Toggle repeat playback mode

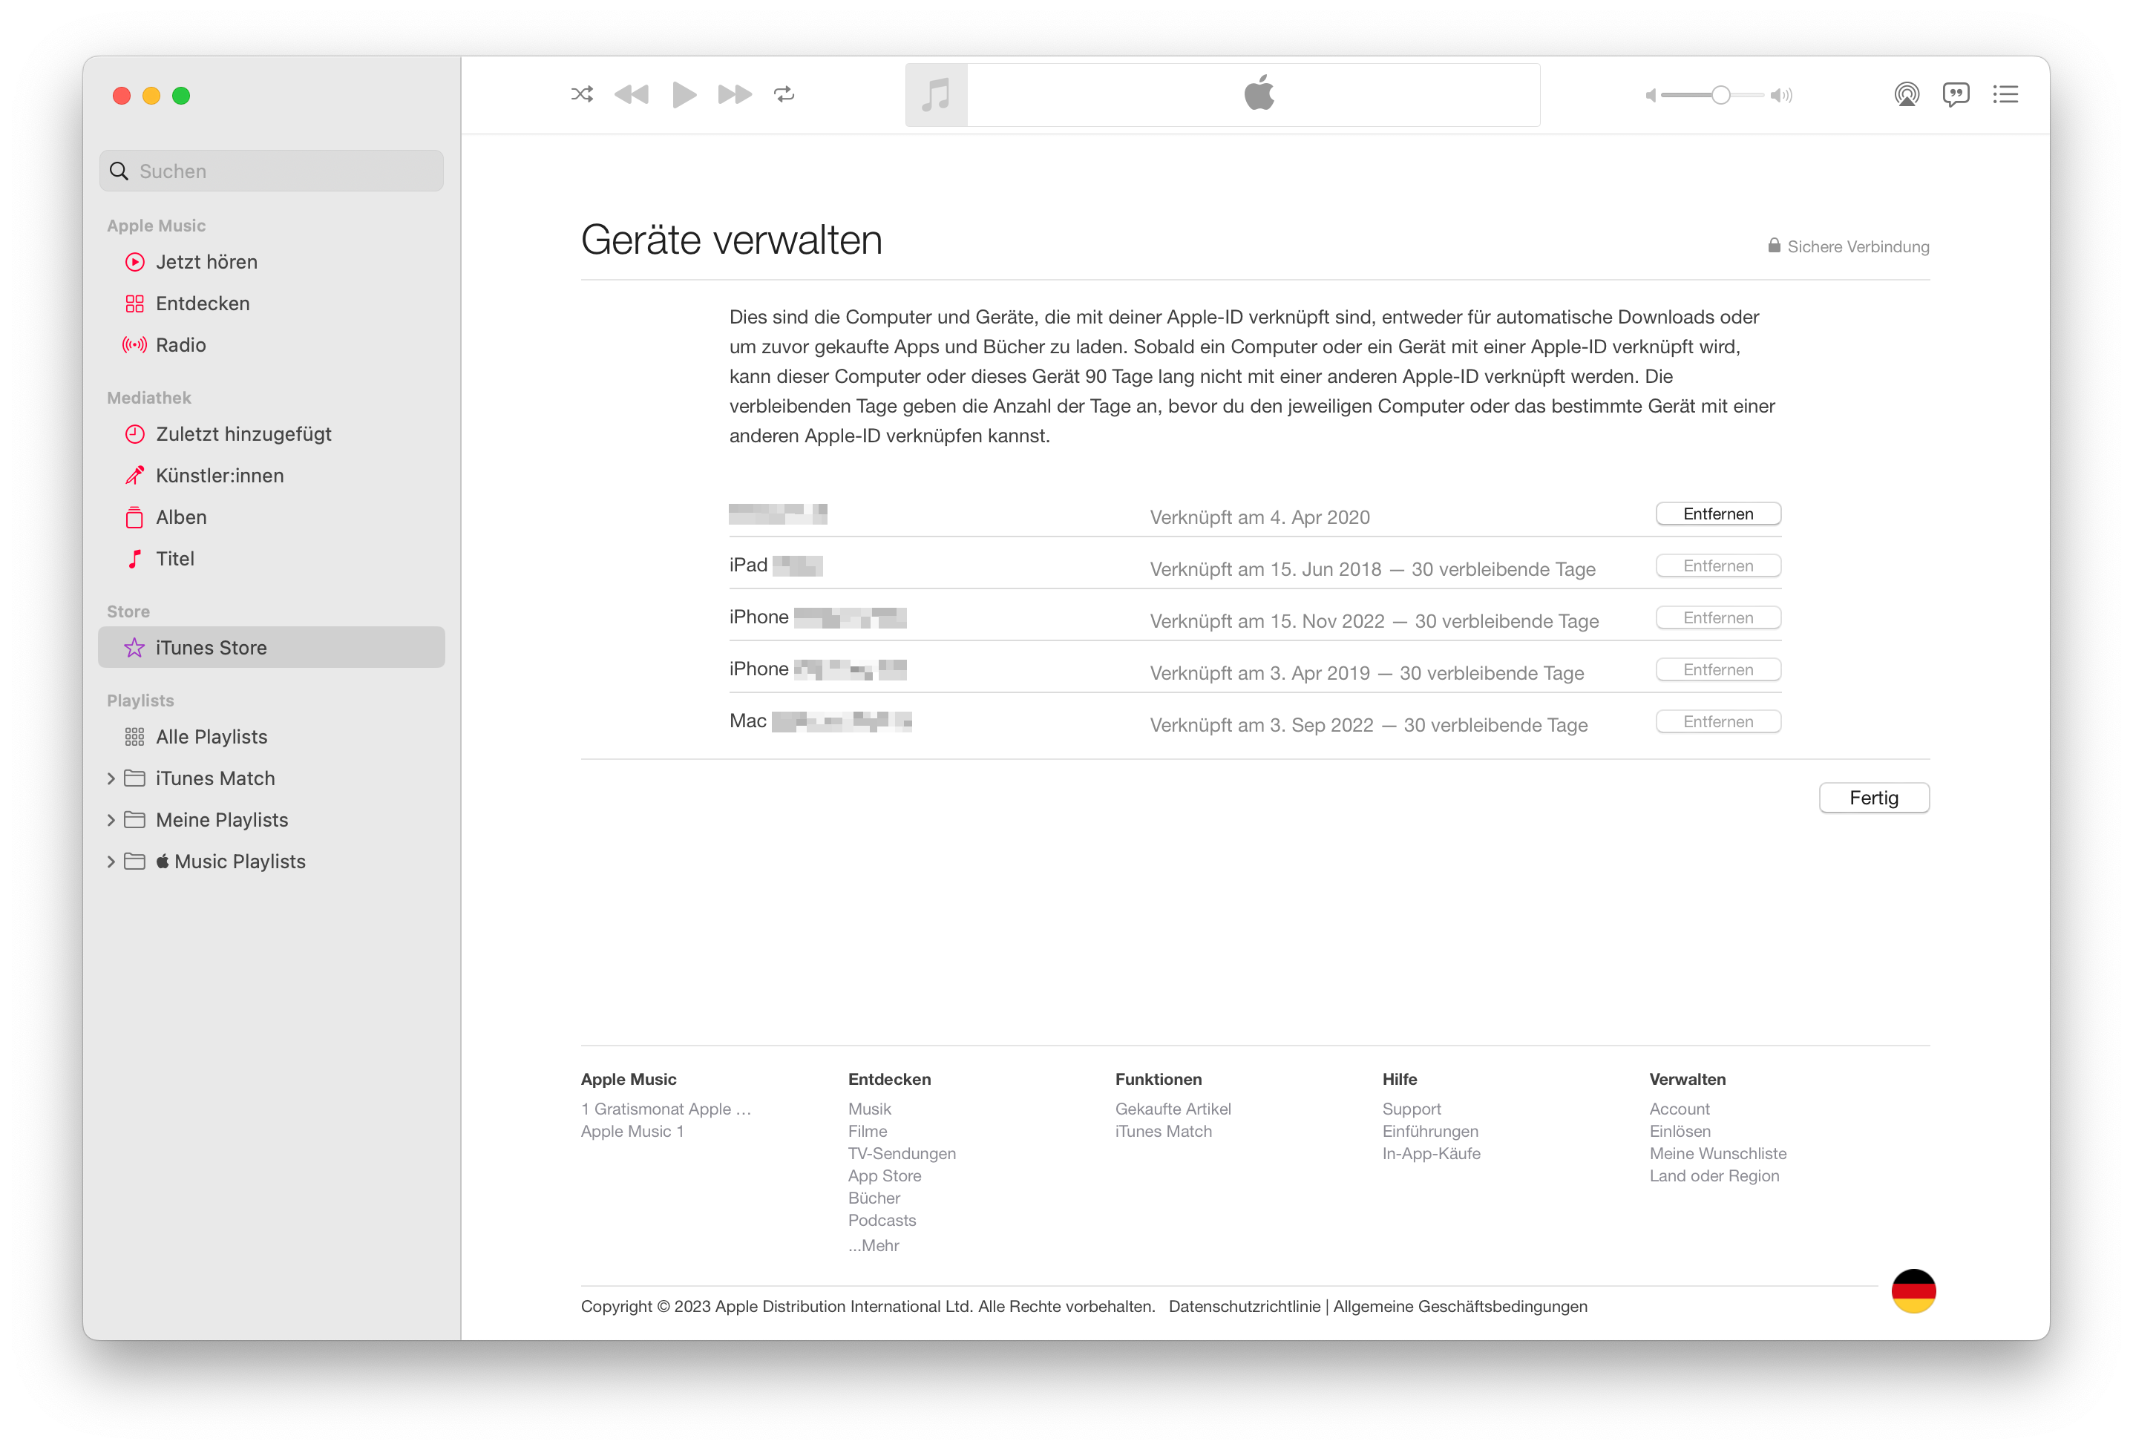point(784,94)
